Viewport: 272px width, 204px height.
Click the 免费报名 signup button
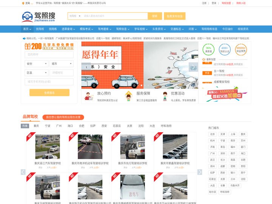(49, 93)
